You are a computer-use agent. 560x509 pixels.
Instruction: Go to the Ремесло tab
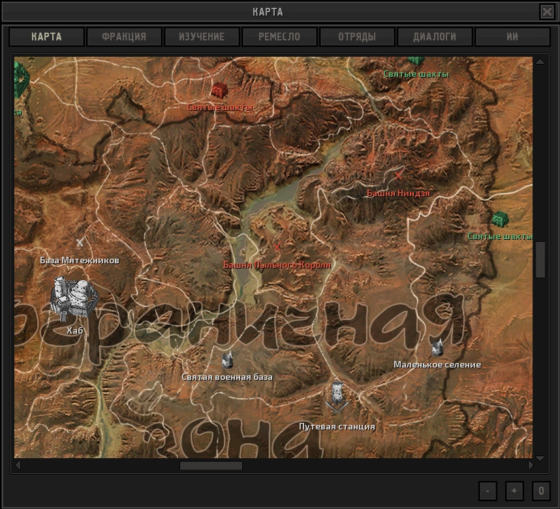coord(279,37)
